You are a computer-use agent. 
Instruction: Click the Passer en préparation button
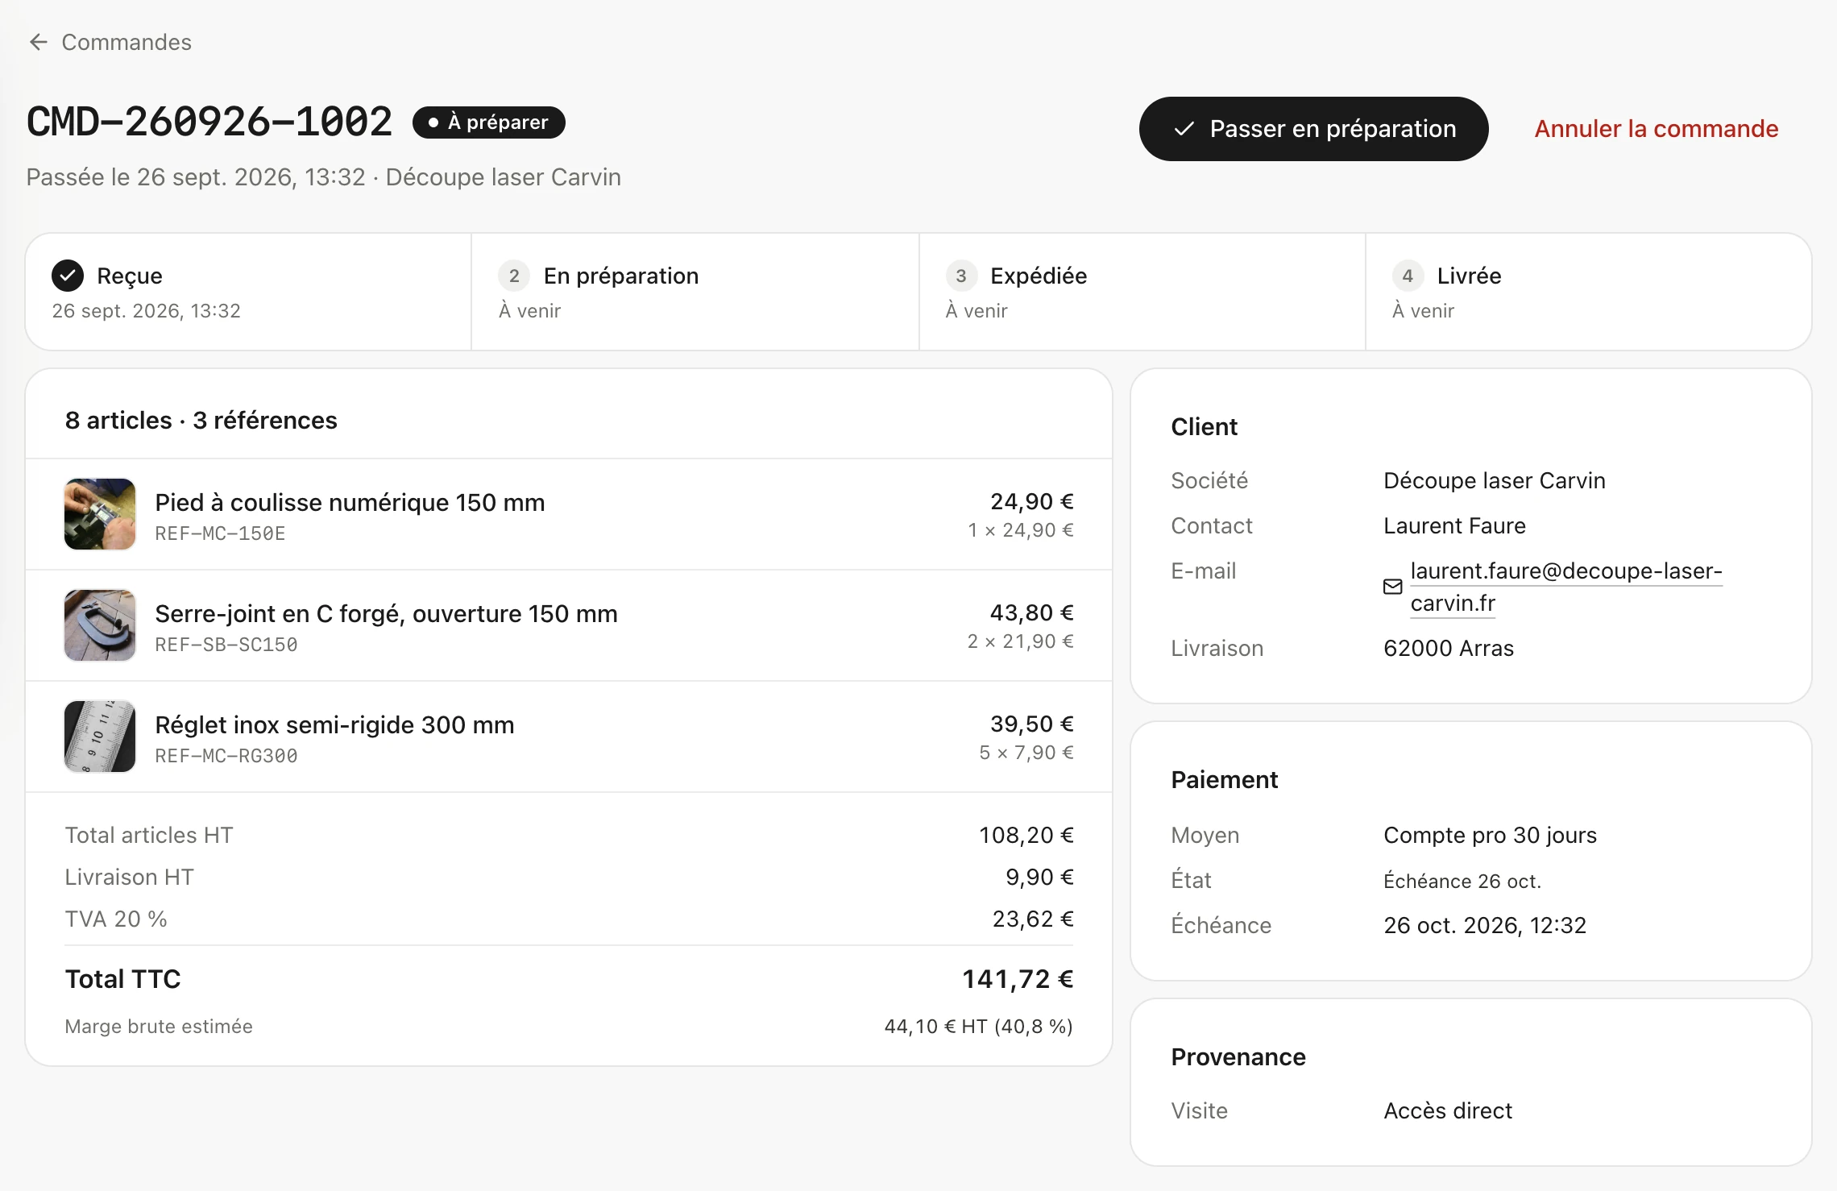pyautogui.click(x=1313, y=129)
